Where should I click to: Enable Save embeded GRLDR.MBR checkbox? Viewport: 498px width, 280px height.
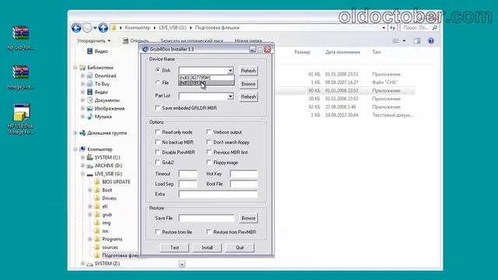click(x=157, y=108)
